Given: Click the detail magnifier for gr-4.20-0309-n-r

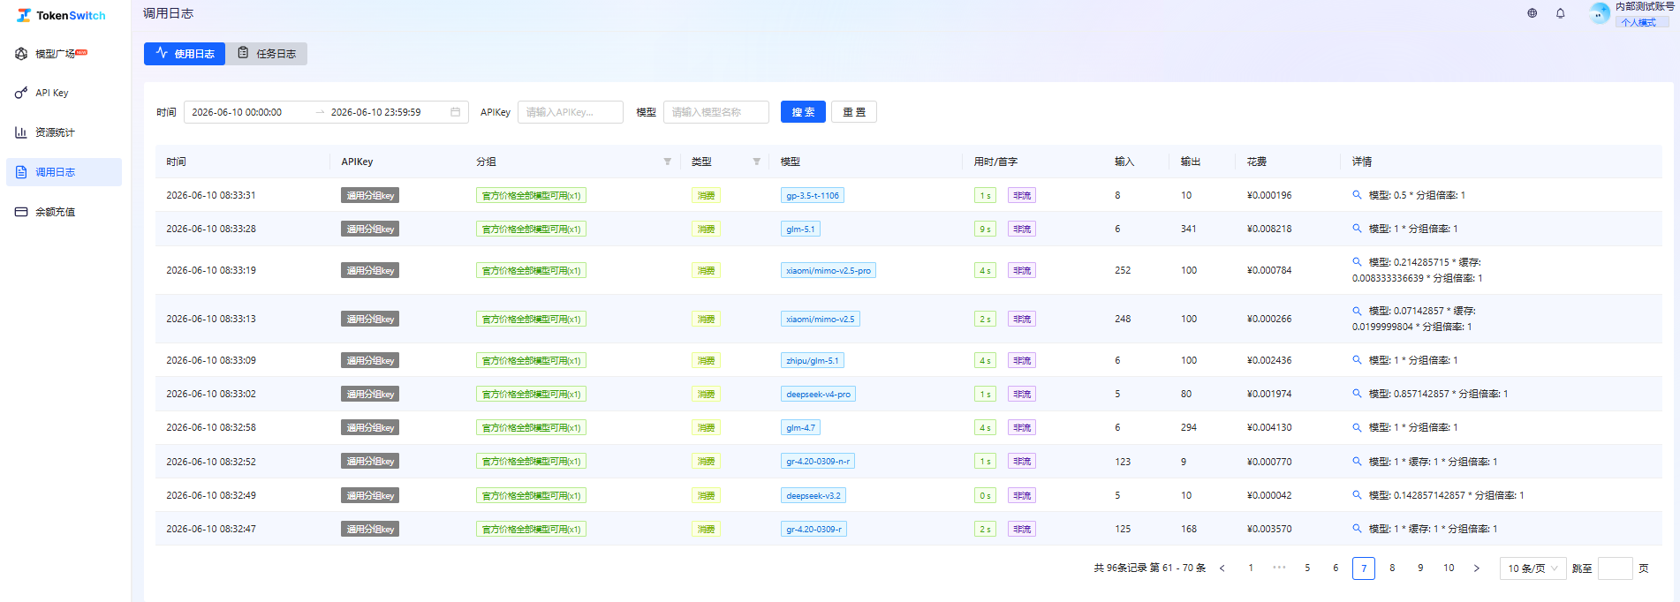Looking at the screenshot, I should click(x=1357, y=462).
